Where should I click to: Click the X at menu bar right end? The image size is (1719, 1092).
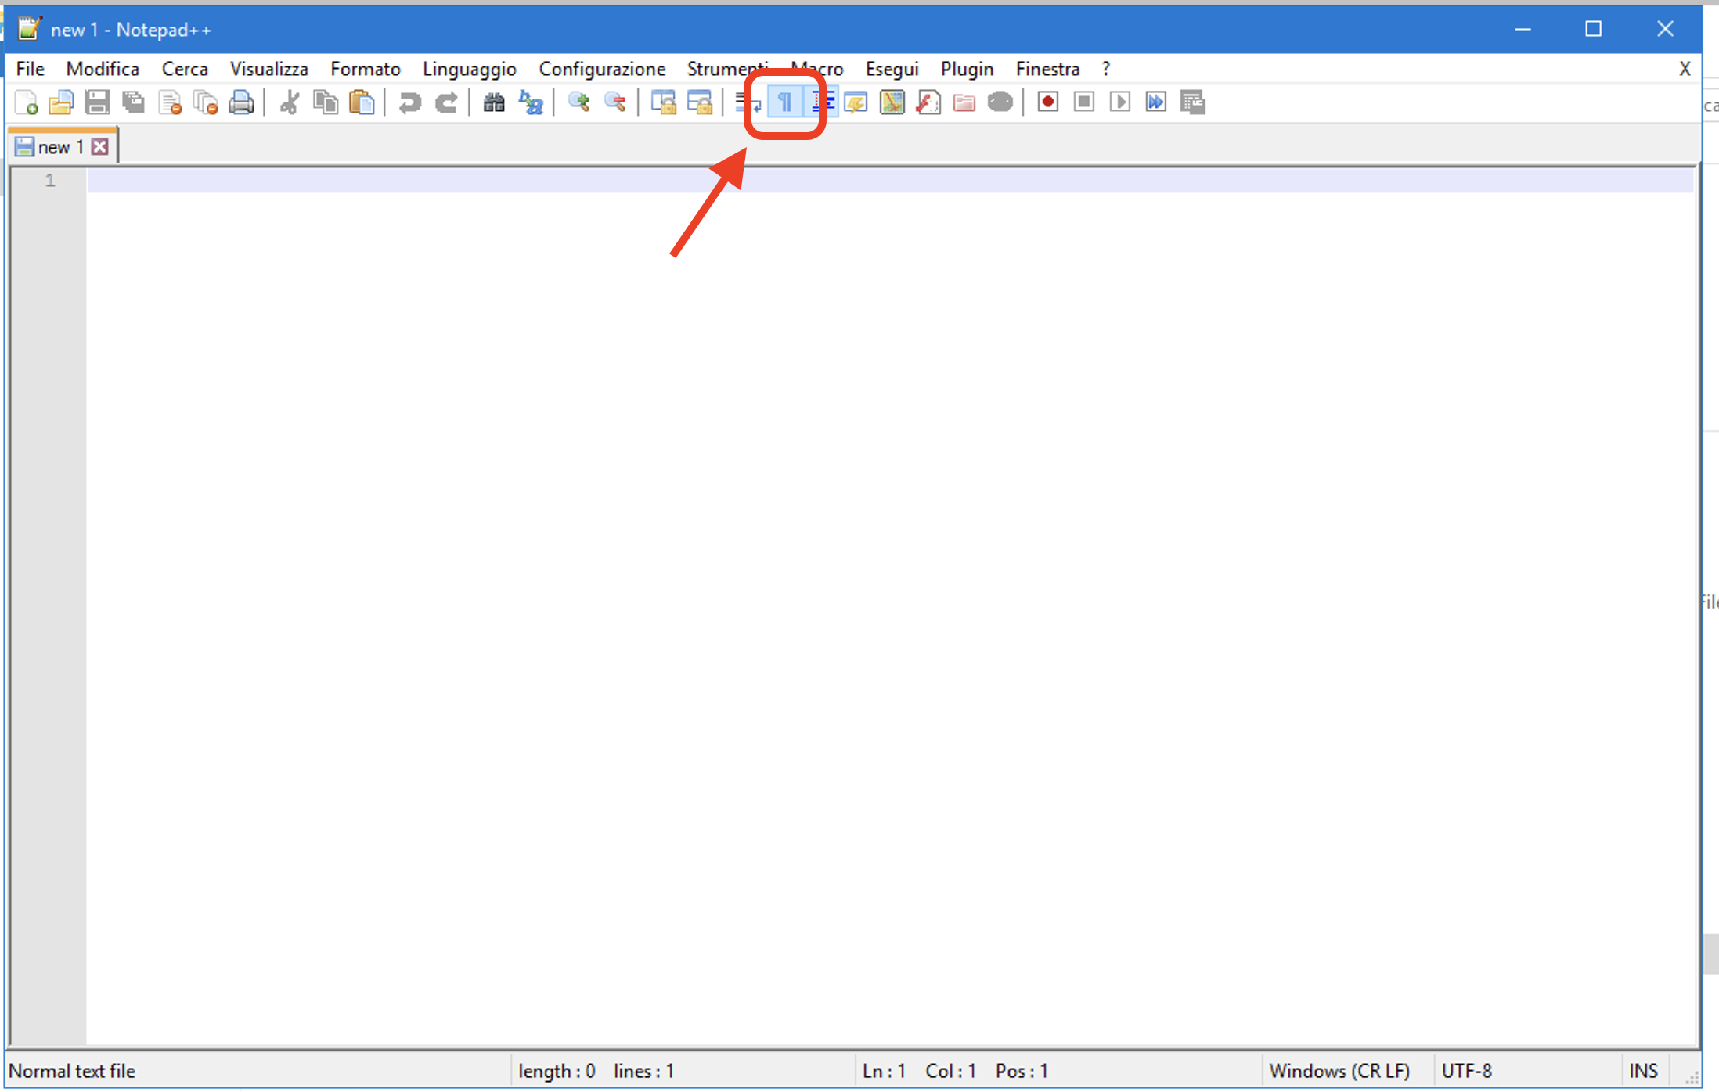coord(1685,69)
